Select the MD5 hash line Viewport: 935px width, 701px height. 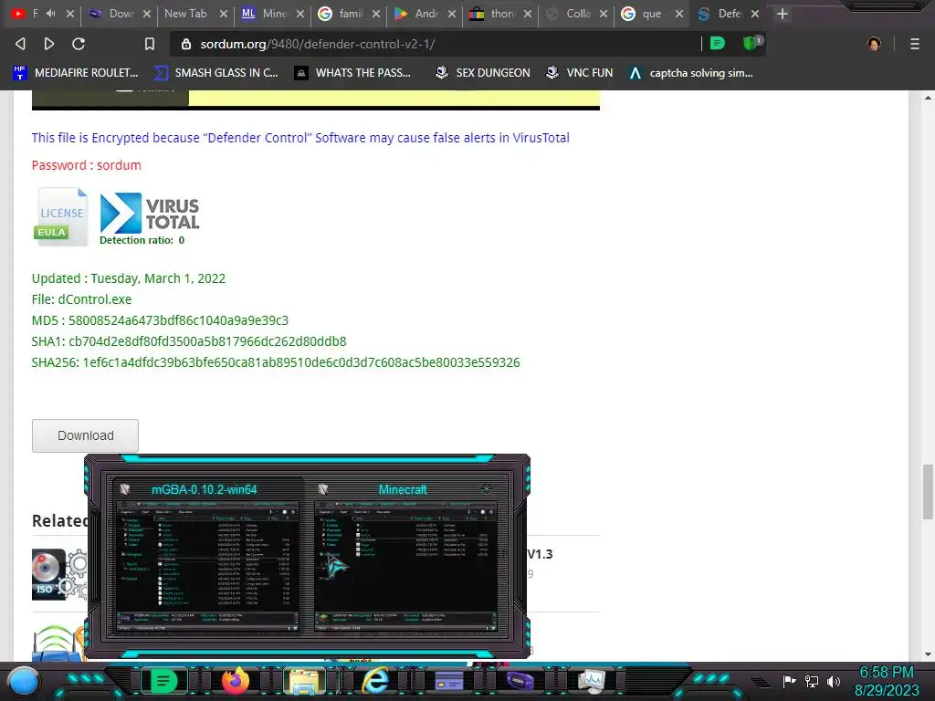160,320
